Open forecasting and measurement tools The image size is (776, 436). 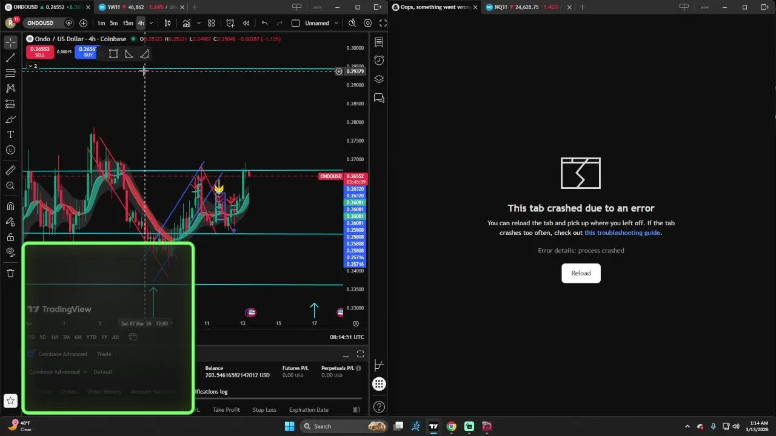pyautogui.click(x=10, y=104)
